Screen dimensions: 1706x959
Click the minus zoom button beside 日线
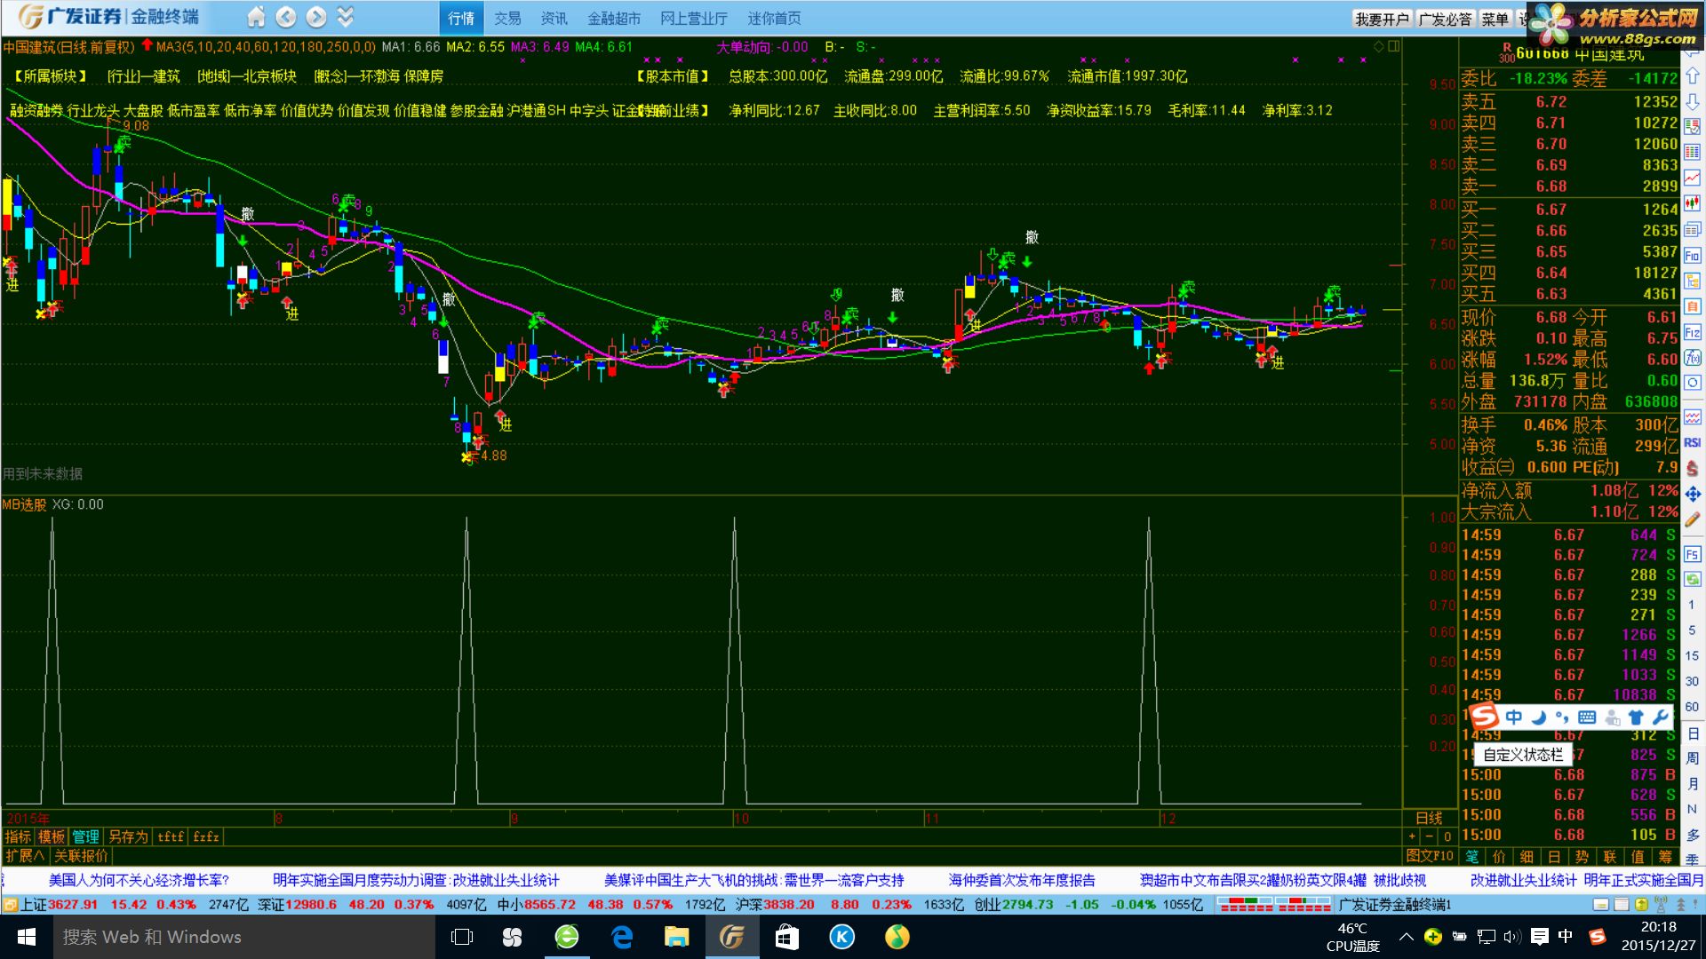pos(1430,837)
